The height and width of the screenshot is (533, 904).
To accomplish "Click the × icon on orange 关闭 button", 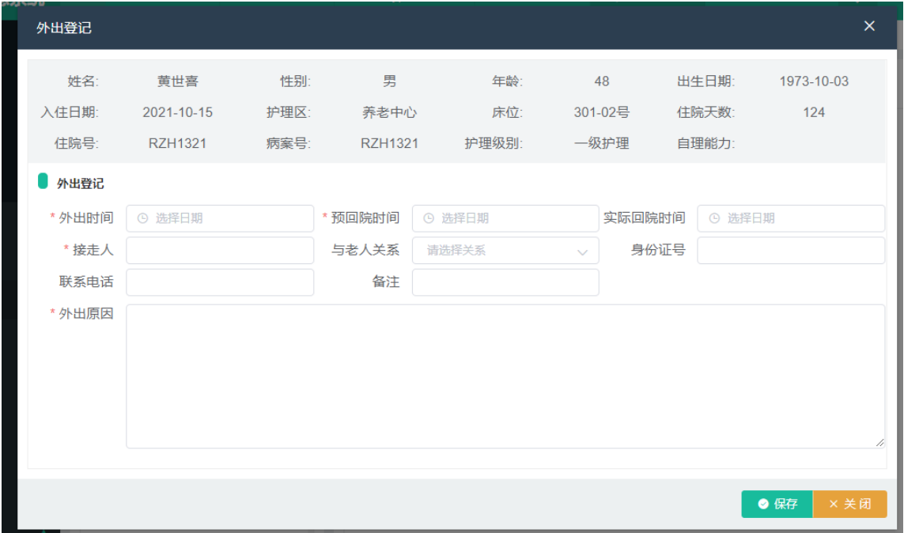I will (833, 505).
